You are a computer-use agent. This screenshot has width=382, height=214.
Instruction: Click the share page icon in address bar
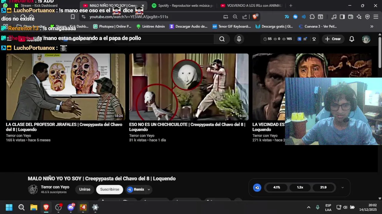[245, 17]
